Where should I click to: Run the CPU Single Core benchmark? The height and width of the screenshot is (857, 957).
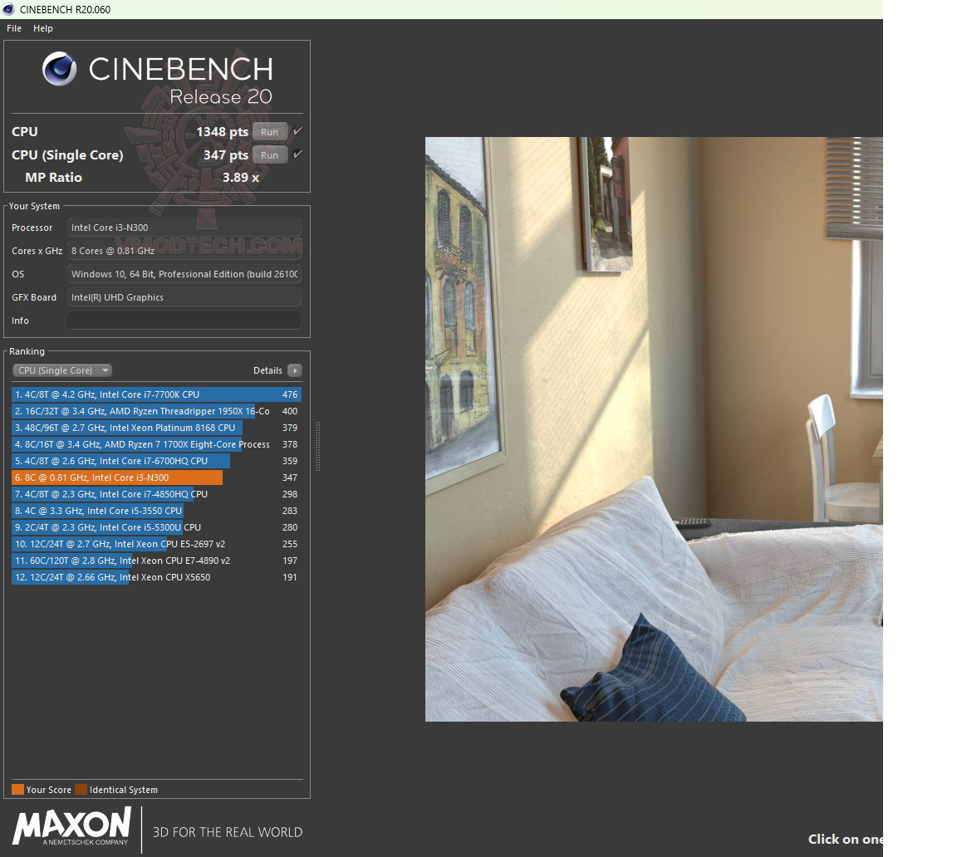pyautogui.click(x=269, y=155)
